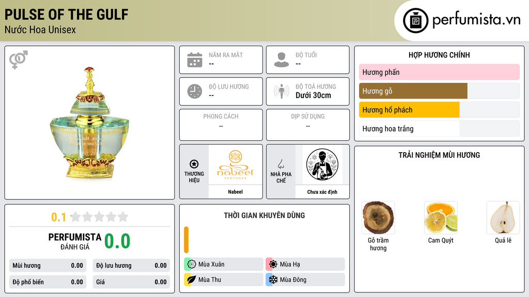529x297 pixels.
Task: Open the Nabeel brand logo
Action: pos(235,165)
